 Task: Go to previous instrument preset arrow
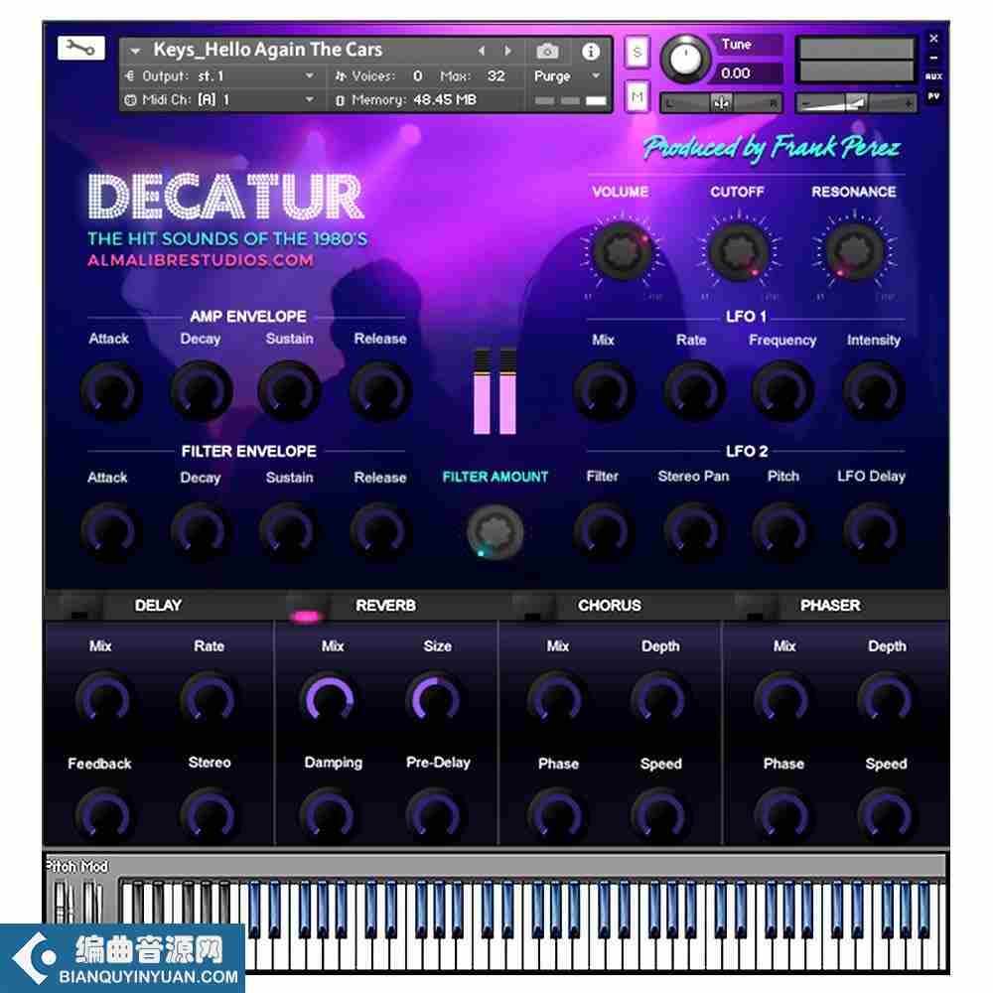pyautogui.click(x=482, y=51)
